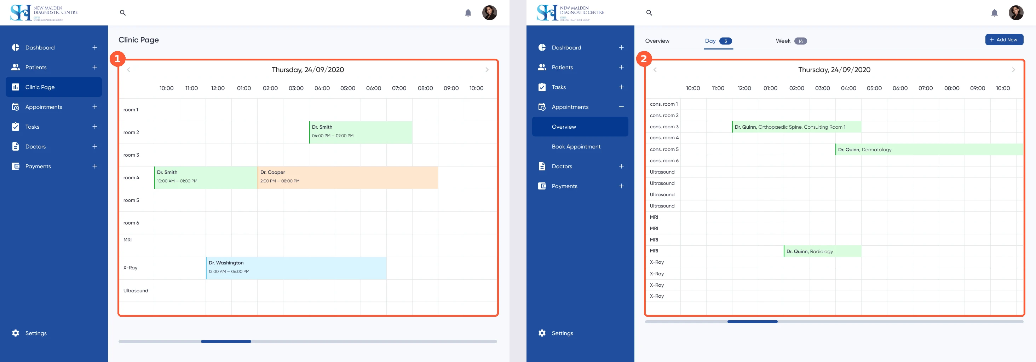Click Patients icon in left screen sidebar
Screen dimensions: 1036x362
[x=16, y=67]
